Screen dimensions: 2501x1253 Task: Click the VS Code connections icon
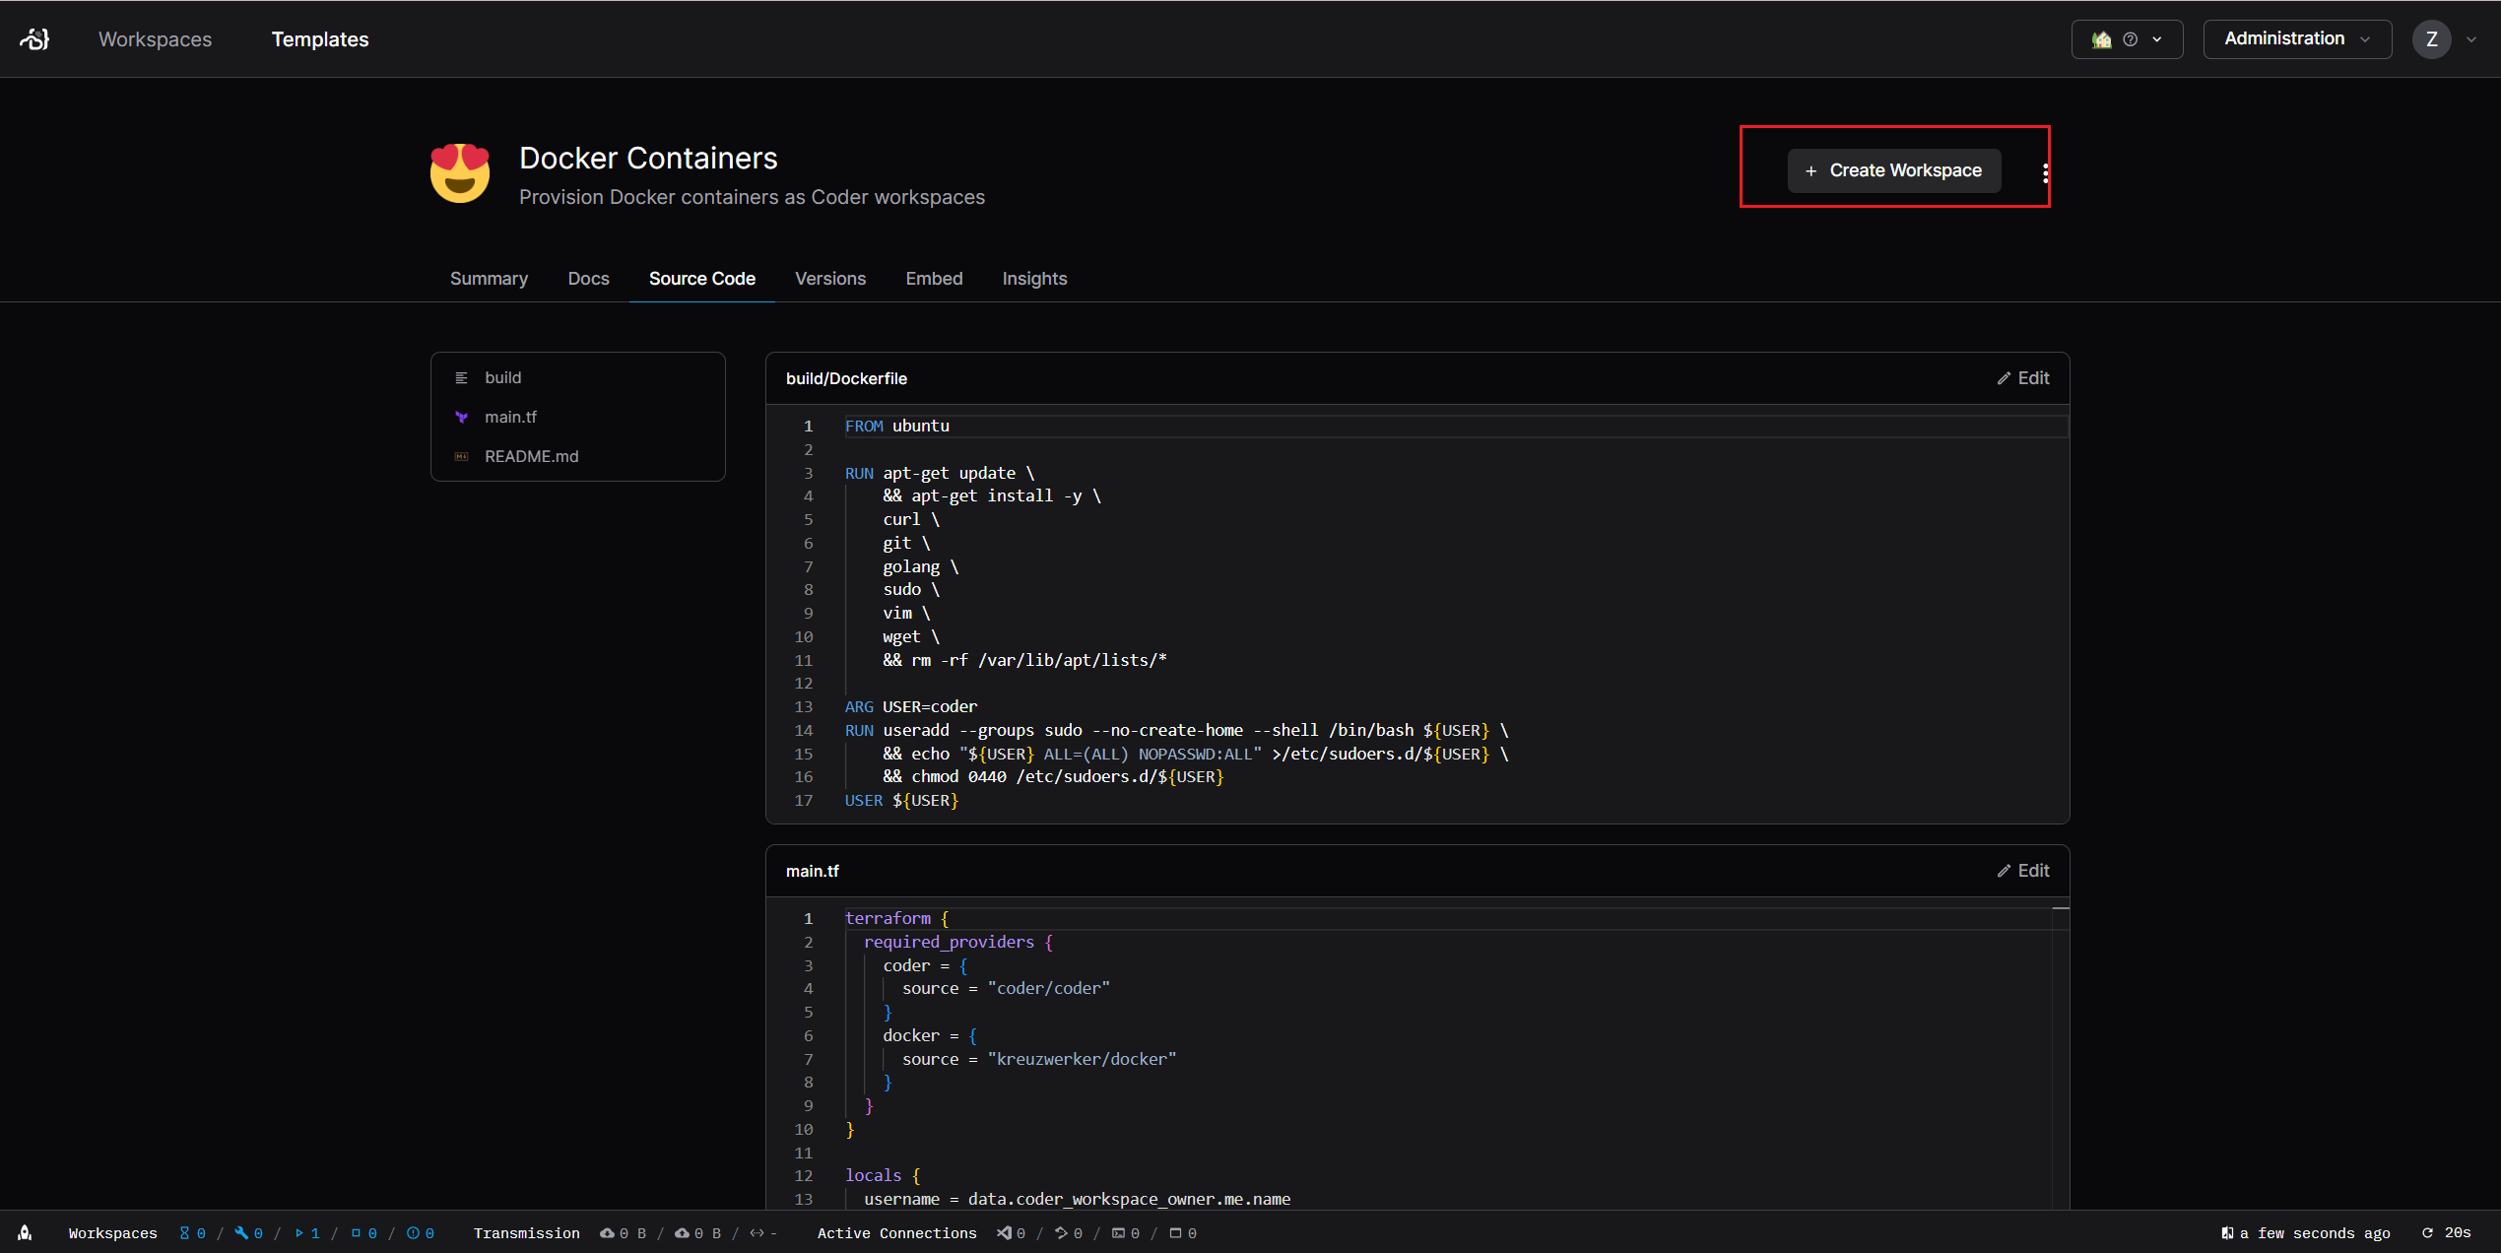(x=1004, y=1232)
